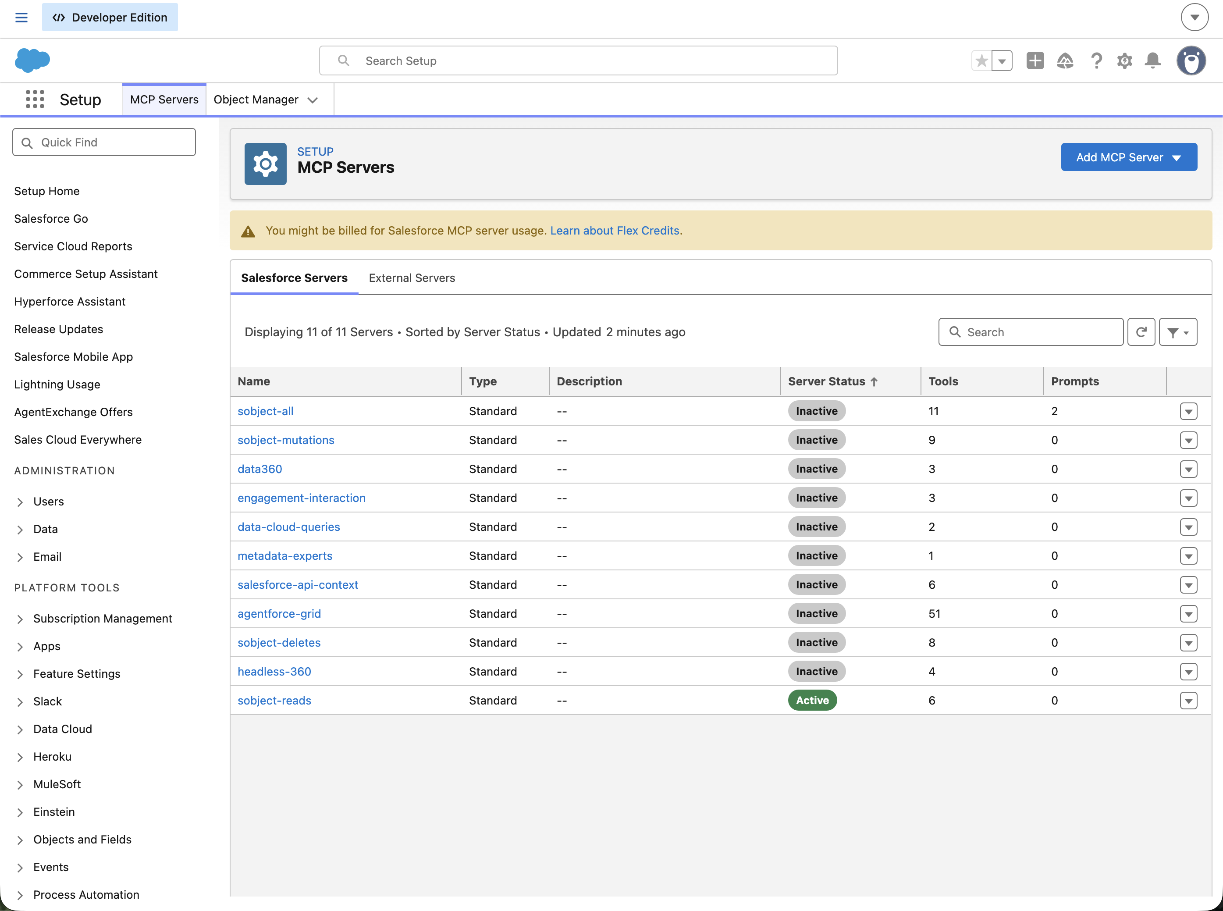The width and height of the screenshot is (1223, 911).
Task: Expand the Einstein section
Action: tap(20, 812)
